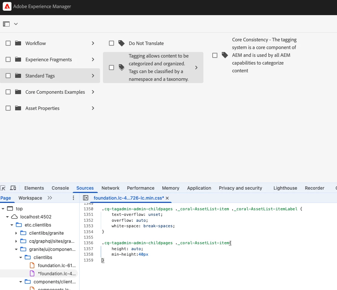Expand the Workflow folder chevron
337x290 pixels.
click(93, 43)
